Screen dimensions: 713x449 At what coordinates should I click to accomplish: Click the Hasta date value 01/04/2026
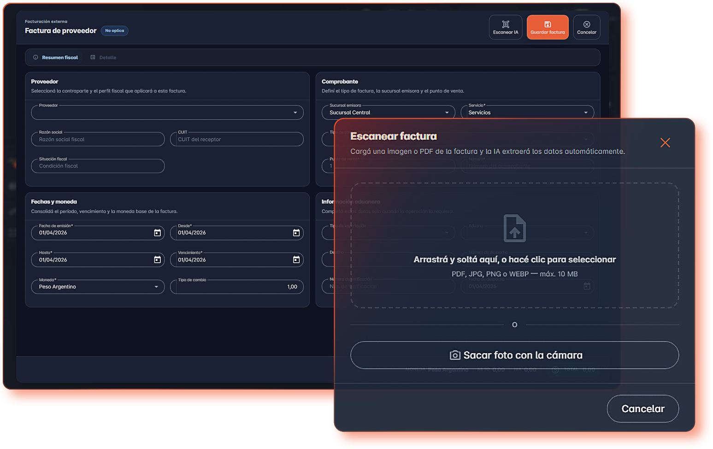coord(53,260)
